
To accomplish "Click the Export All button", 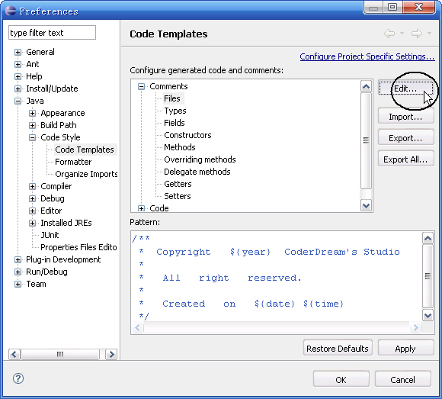I will point(405,159).
